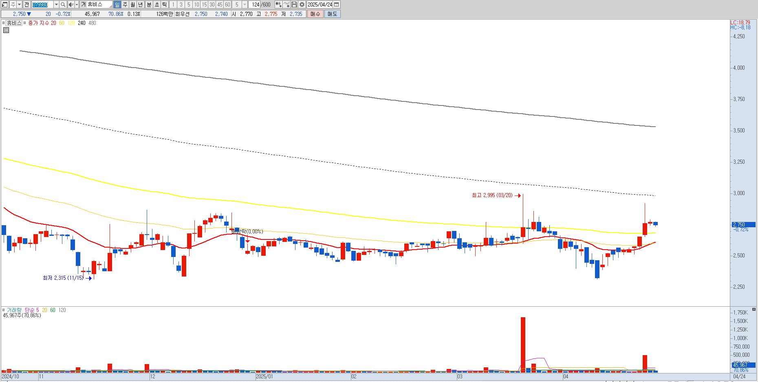Save chart with the floppy disk icon
This screenshot has width=758, height=382.
pyautogui.click(x=294, y=4)
